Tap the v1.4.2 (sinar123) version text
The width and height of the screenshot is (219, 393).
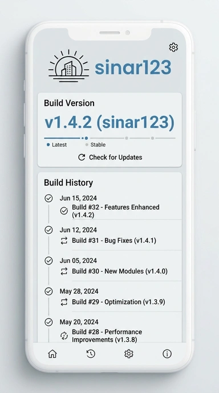(x=109, y=123)
